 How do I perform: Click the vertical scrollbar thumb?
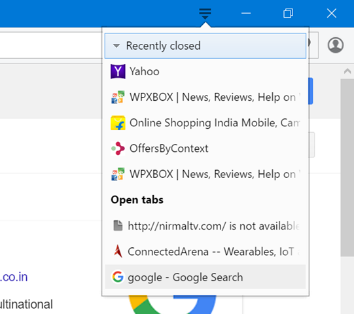(x=347, y=167)
